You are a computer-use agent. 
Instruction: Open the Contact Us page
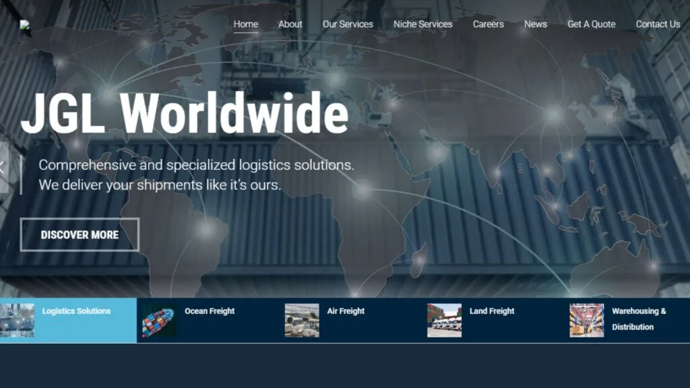(x=658, y=24)
